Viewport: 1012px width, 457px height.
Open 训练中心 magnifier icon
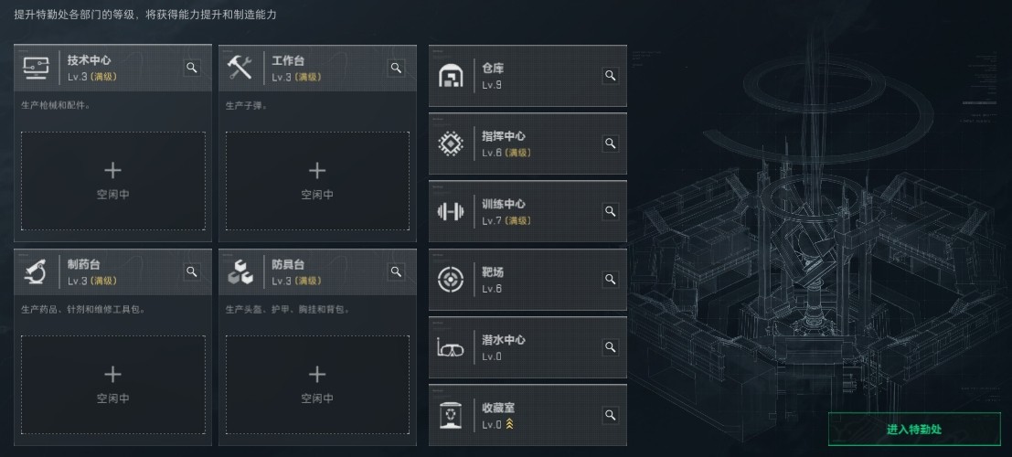click(610, 211)
